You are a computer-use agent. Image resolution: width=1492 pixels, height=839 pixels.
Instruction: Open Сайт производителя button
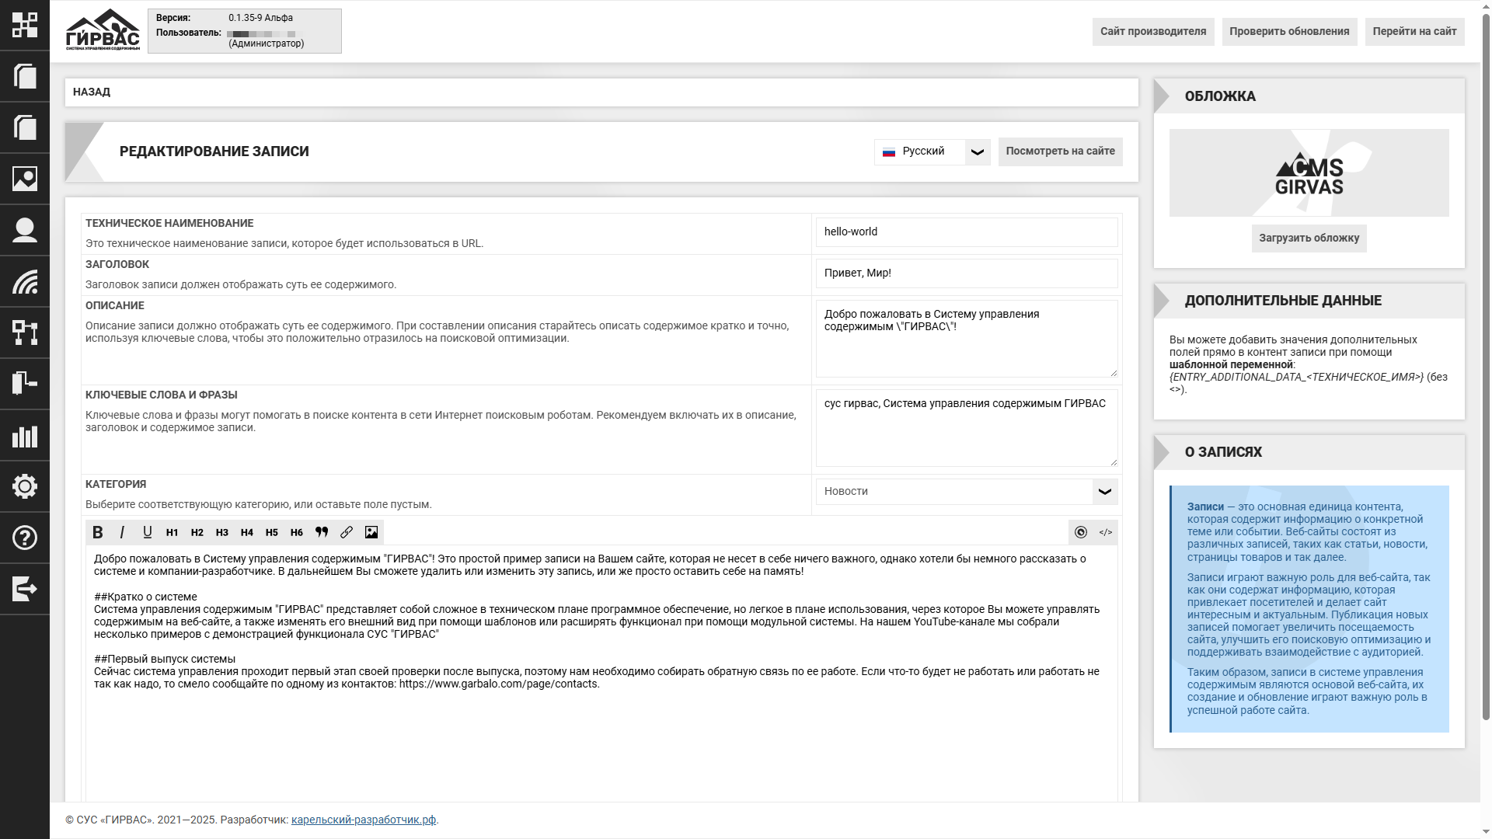[x=1153, y=31]
